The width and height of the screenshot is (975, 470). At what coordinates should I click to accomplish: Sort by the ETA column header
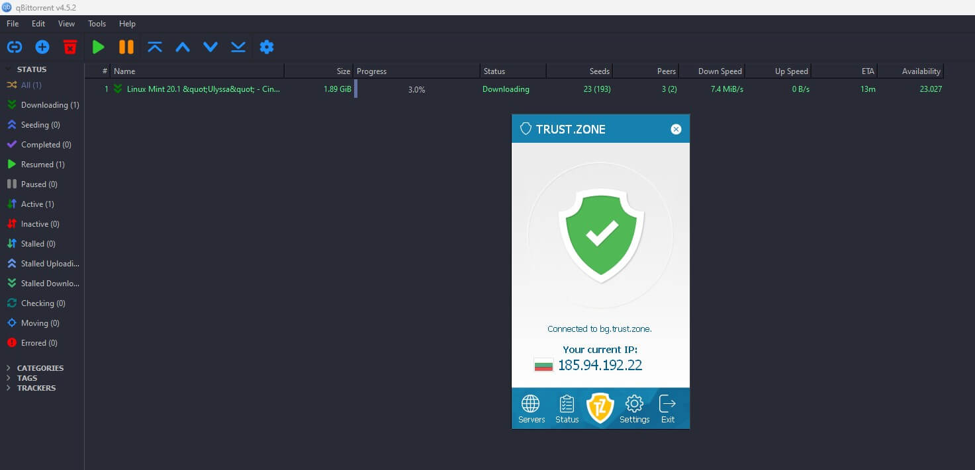click(x=844, y=71)
